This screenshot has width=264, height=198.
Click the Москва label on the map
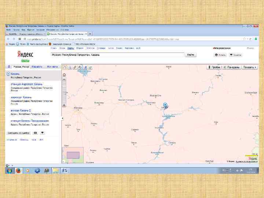pyautogui.click(x=78, y=108)
